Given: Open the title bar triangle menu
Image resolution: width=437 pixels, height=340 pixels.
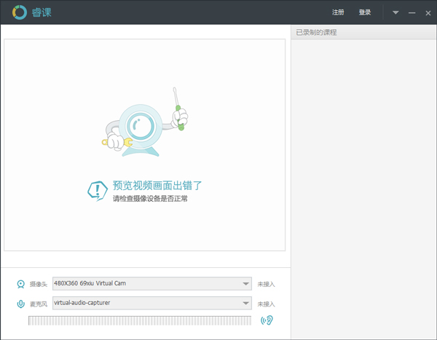Looking at the screenshot, I should (395, 12).
